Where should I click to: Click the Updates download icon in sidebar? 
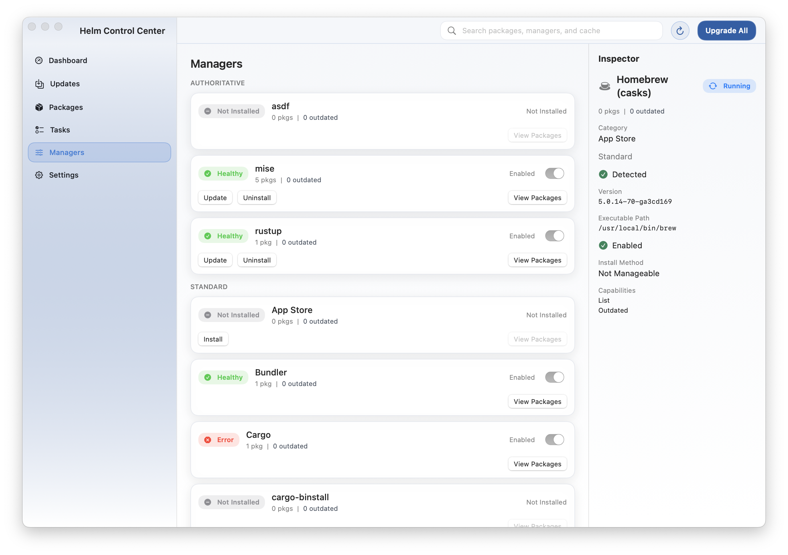(39, 84)
